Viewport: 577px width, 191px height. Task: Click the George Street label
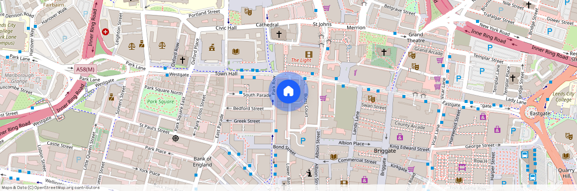point(480,146)
